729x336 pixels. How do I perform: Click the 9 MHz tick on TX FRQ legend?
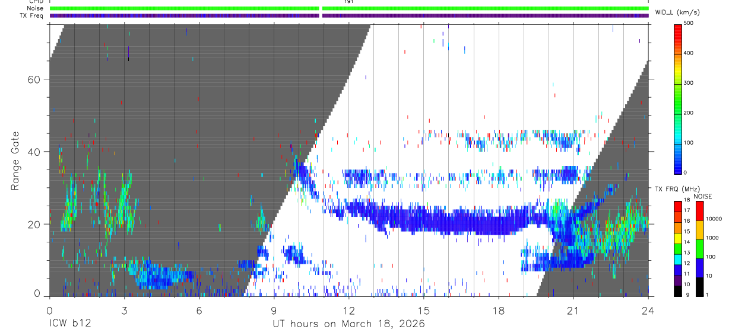click(x=689, y=295)
